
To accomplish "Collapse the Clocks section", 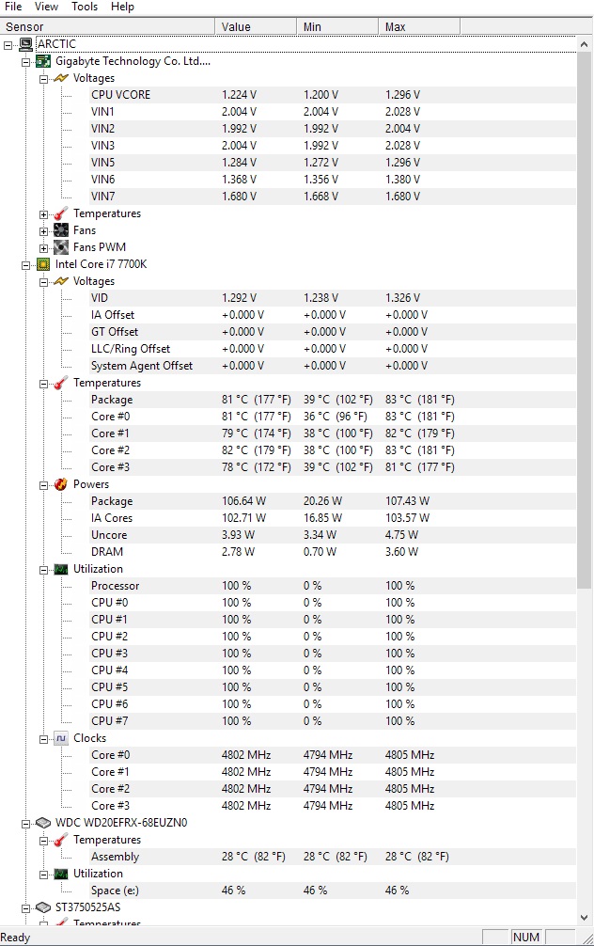I will tap(43, 739).
